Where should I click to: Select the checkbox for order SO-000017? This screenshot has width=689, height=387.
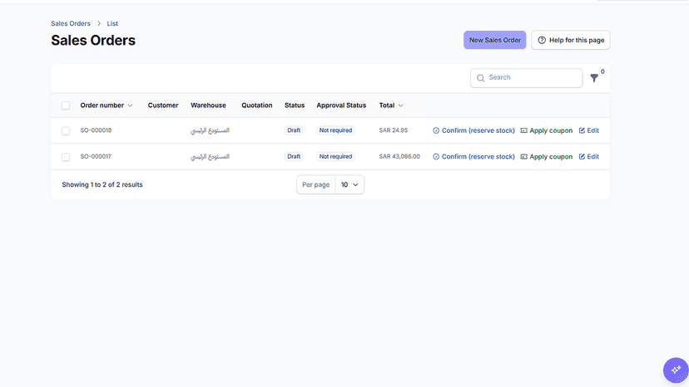coord(66,157)
